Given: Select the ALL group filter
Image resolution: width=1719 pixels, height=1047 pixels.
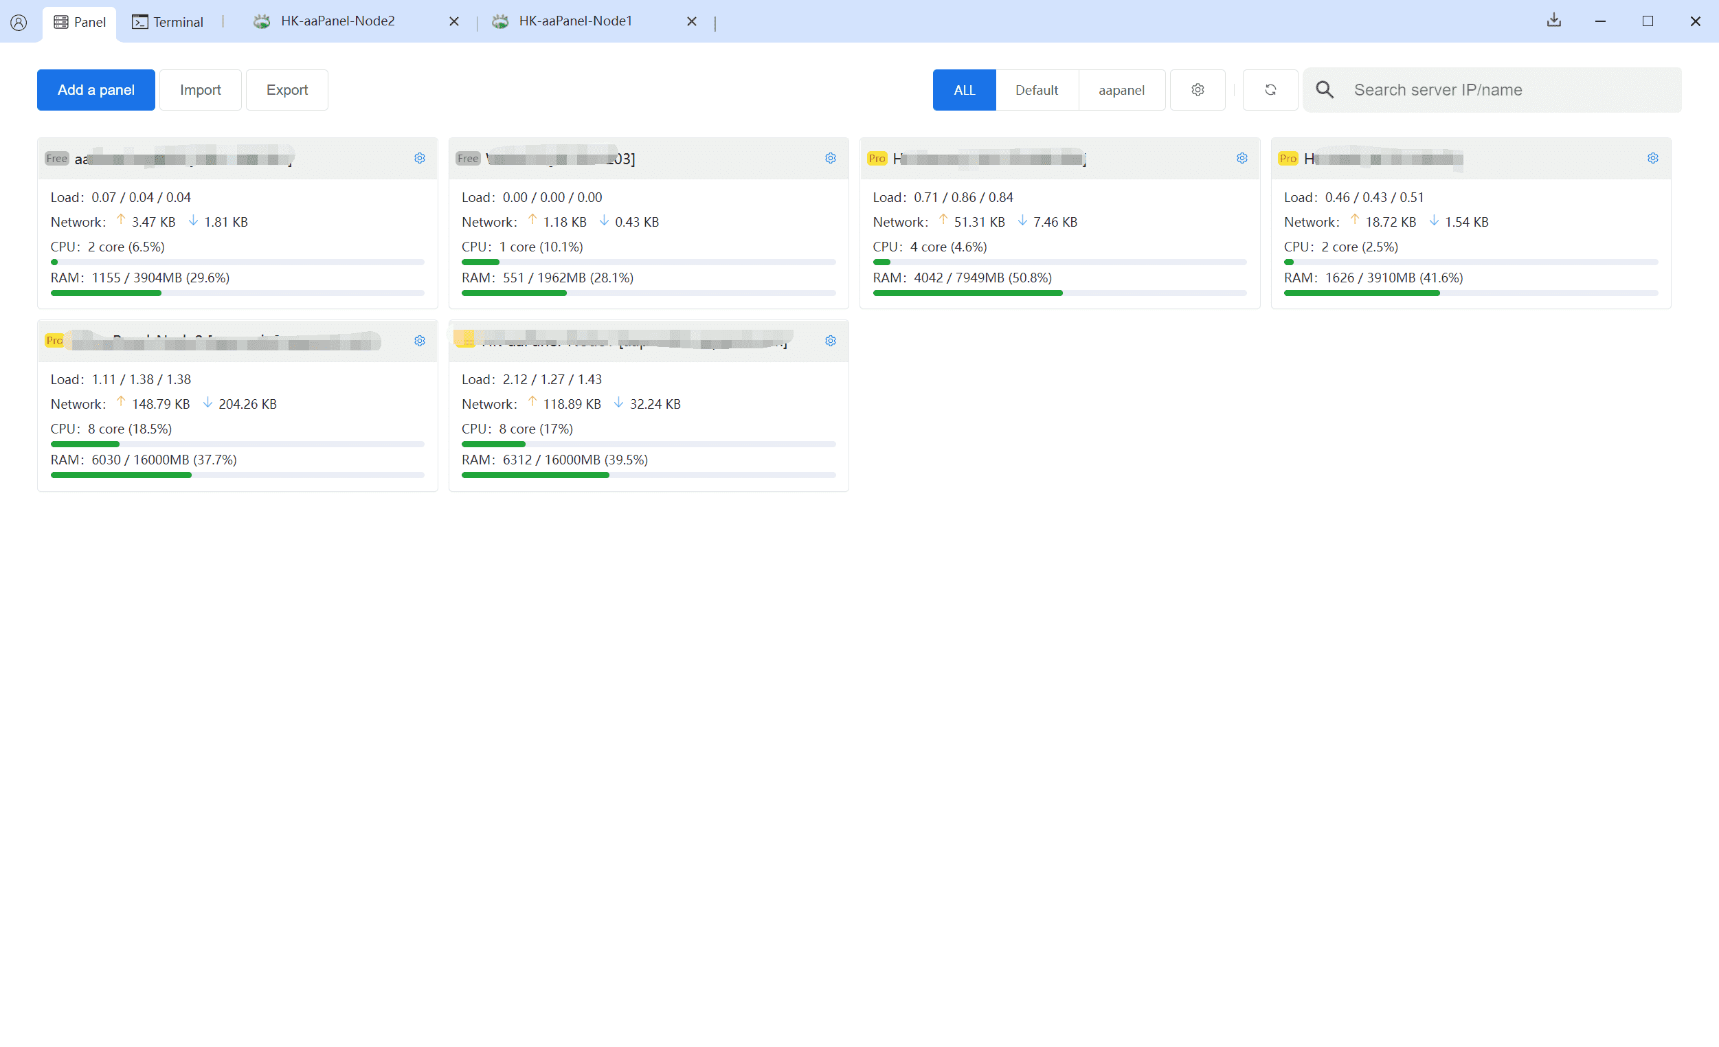Looking at the screenshot, I should pyautogui.click(x=963, y=90).
